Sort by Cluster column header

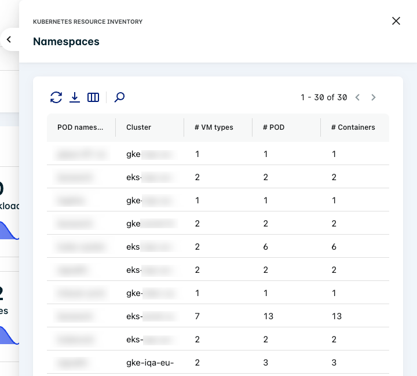pyautogui.click(x=138, y=127)
